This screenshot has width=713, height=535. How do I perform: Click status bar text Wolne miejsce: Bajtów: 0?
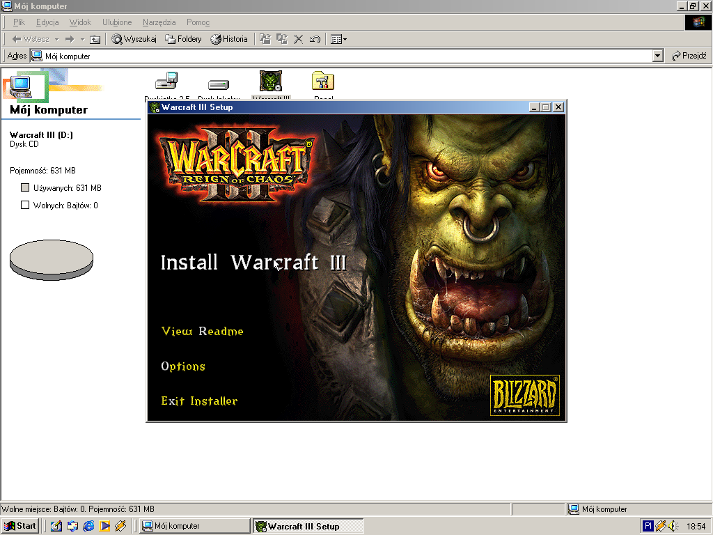44,509
